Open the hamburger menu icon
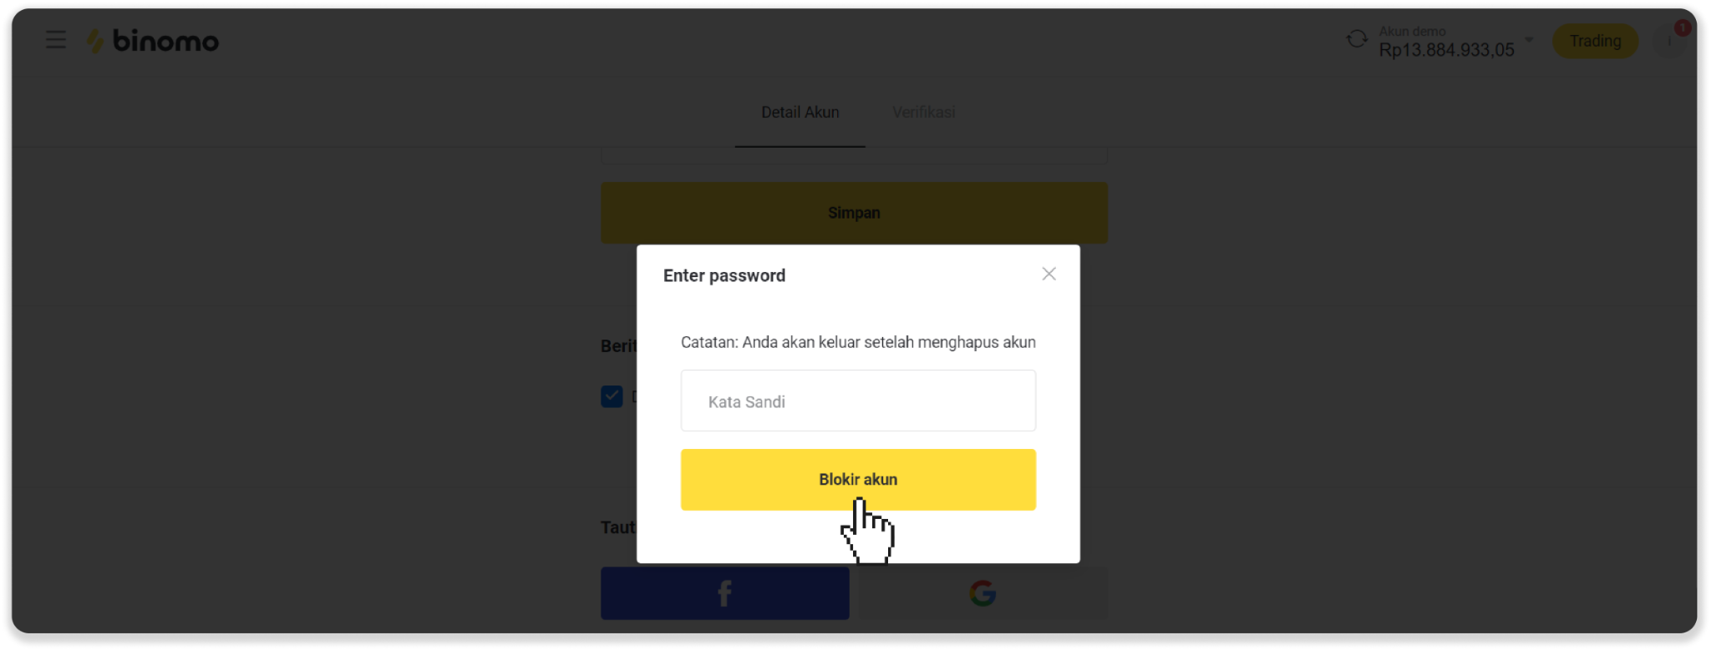1711x650 pixels. click(55, 40)
